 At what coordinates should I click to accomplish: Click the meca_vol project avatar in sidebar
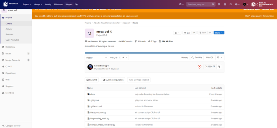pyautogui.click(x=4, y=10)
